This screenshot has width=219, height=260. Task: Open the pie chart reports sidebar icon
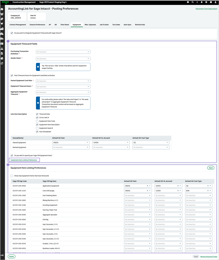click(x=2, y=58)
